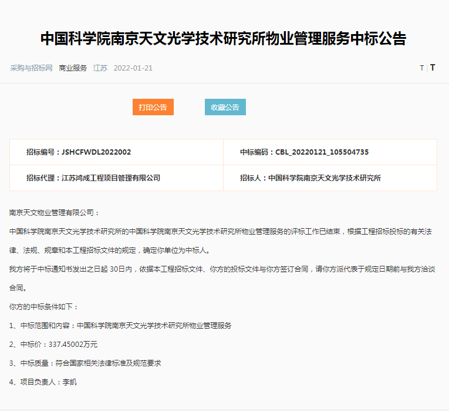Select the announcement title heading
The width and height of the screenshot is (449, 411).
(224, 38)
